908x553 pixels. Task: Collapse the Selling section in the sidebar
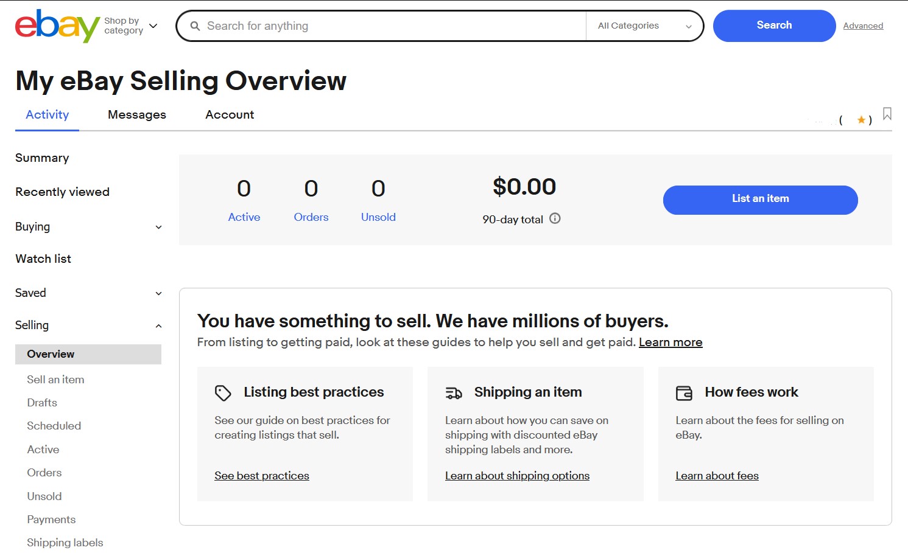(x=158, y=325)
